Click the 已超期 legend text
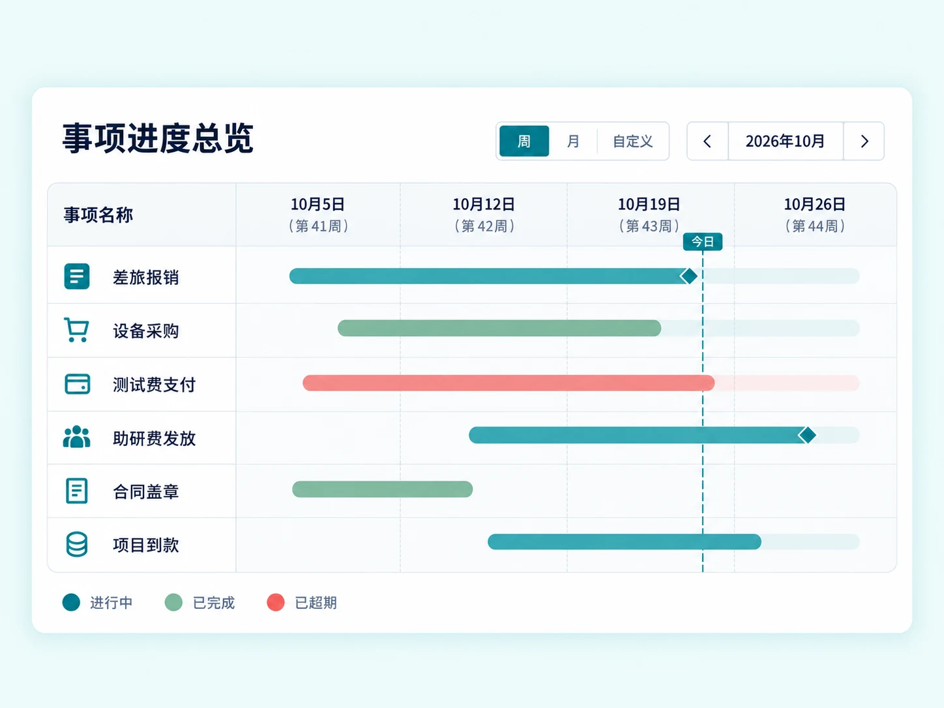Screen dimensions: 944x708 (x=316, y=603)
